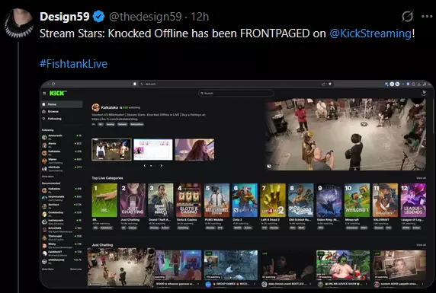Viewport: 436px width, 293px height.
Task: Open the Minecraft category card
Action: [x=357, y=200]
